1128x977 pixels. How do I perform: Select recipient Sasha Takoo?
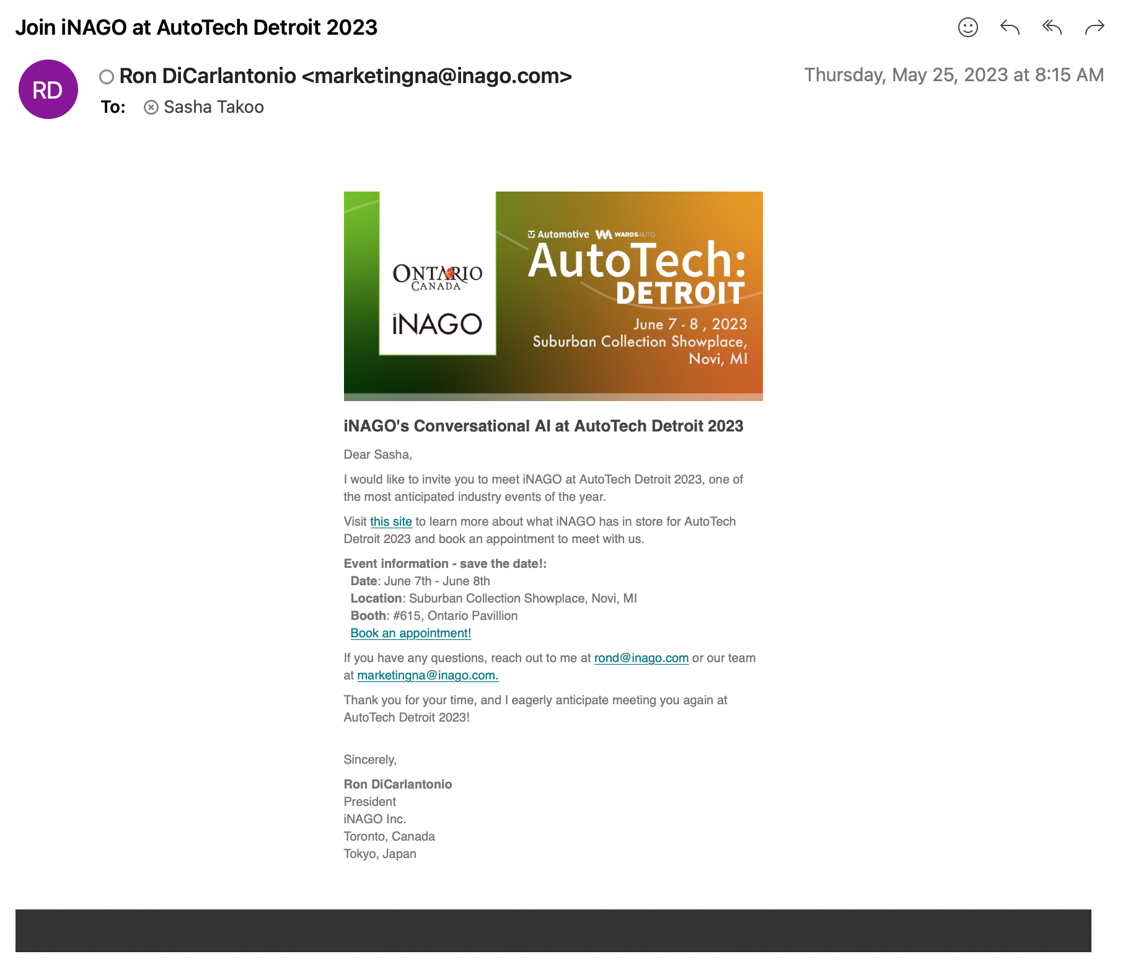click(214, 107)
